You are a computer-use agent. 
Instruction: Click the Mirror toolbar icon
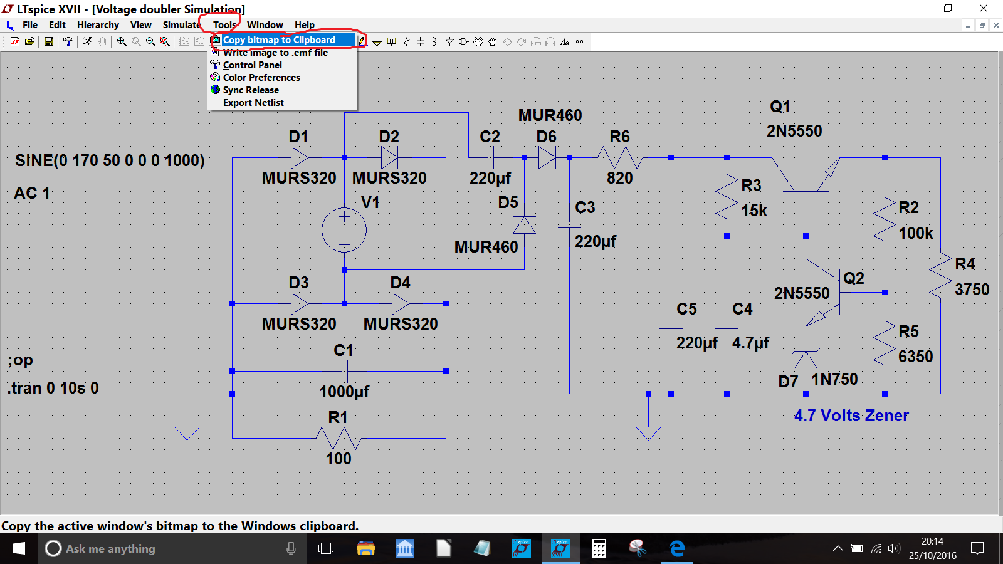(550, 42)
